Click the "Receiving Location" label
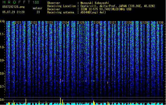 [61, 6]
